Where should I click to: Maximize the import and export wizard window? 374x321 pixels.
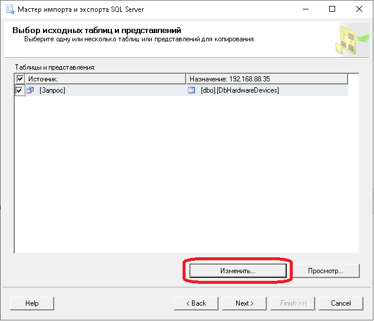[332, 9]
